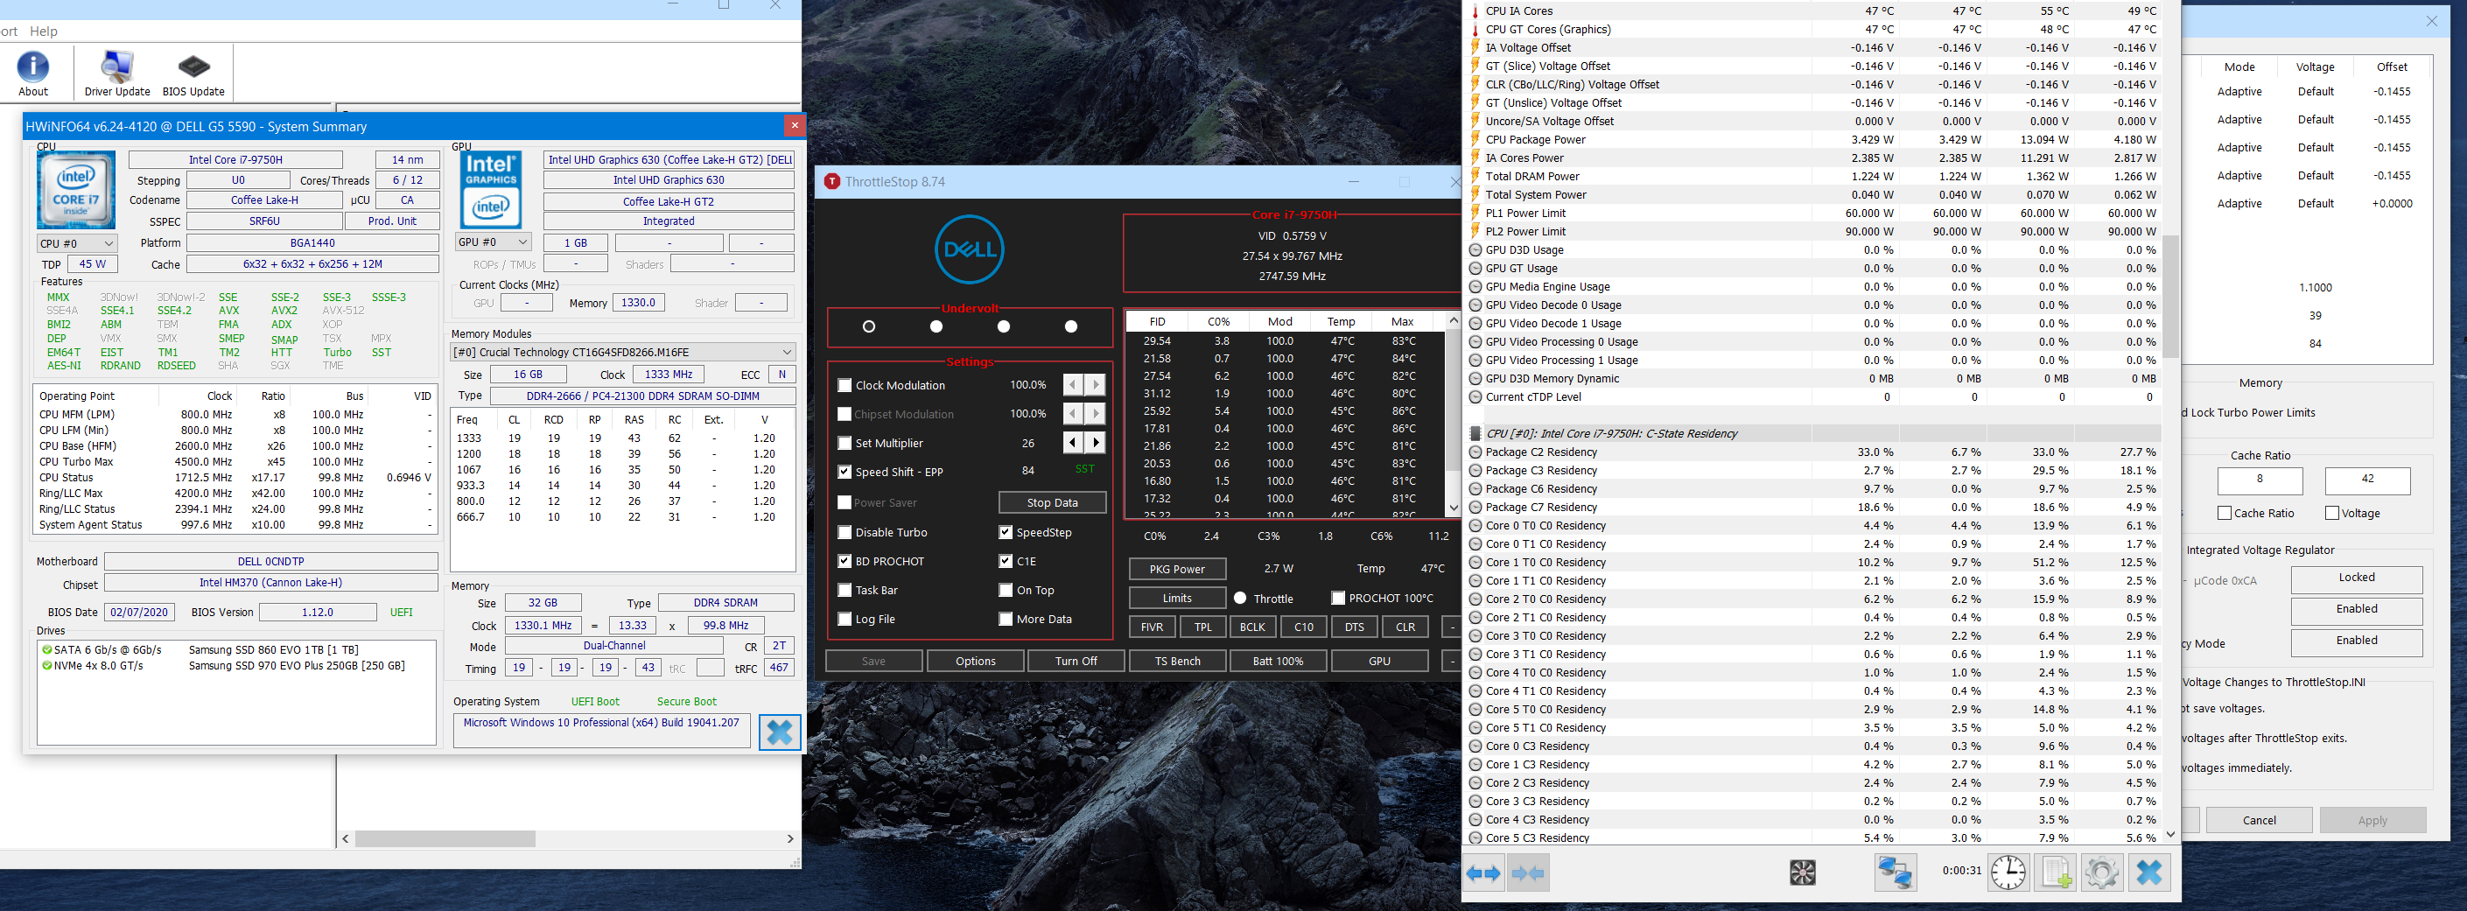Open the Help menu in HWiNFO

pos(43,31)
